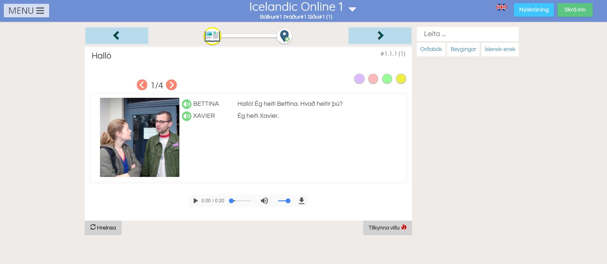This screenshot has width=607, height=264.
Task: Switch language with UK flag icon
Action: click(x=502, y=8)
